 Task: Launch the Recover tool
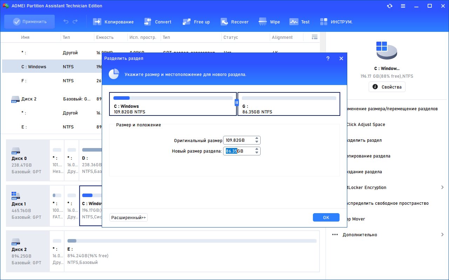pyautogui.click(x=234, y=22)
